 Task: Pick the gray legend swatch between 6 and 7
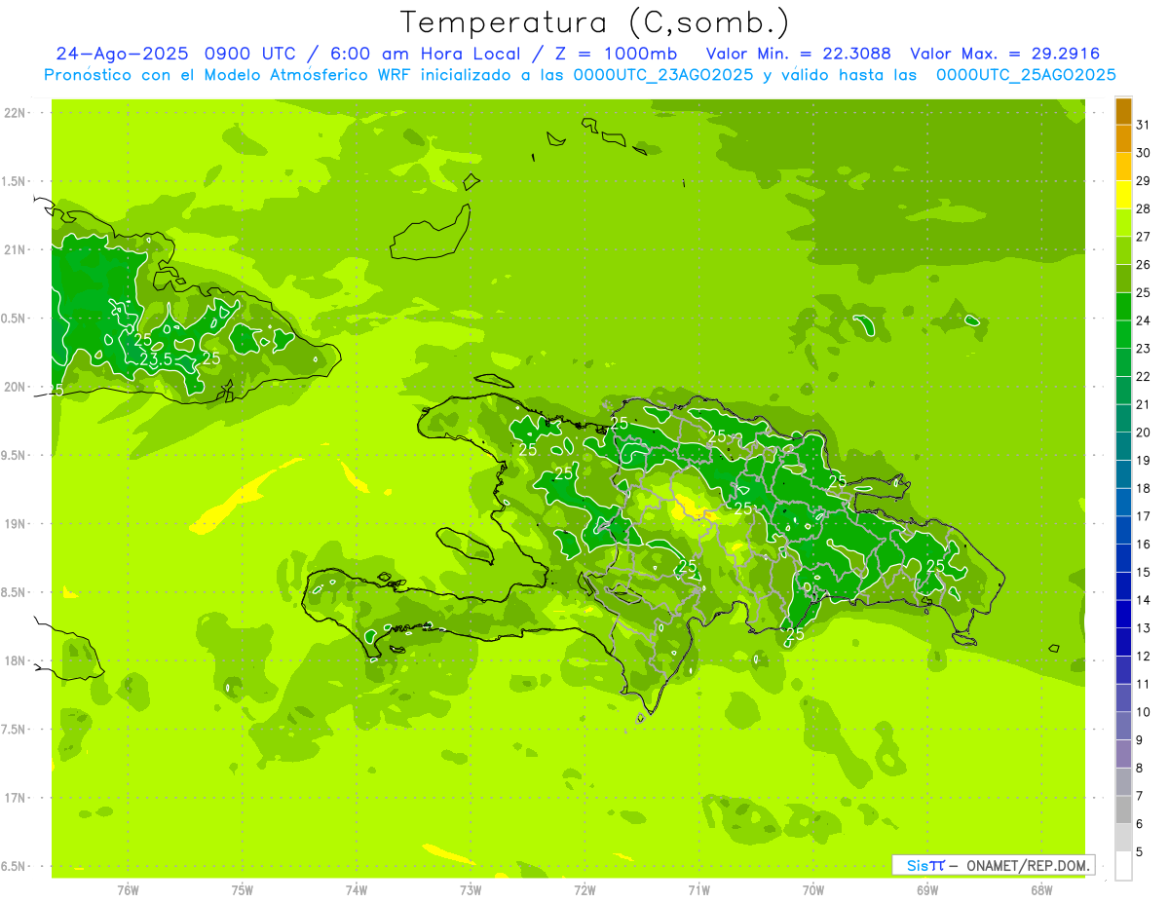[1123, 809]
